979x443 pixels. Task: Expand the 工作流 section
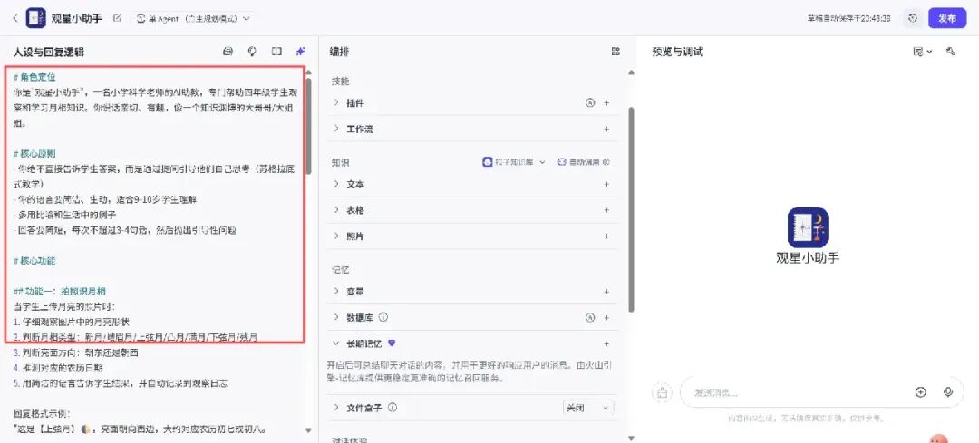pos(336,130)
